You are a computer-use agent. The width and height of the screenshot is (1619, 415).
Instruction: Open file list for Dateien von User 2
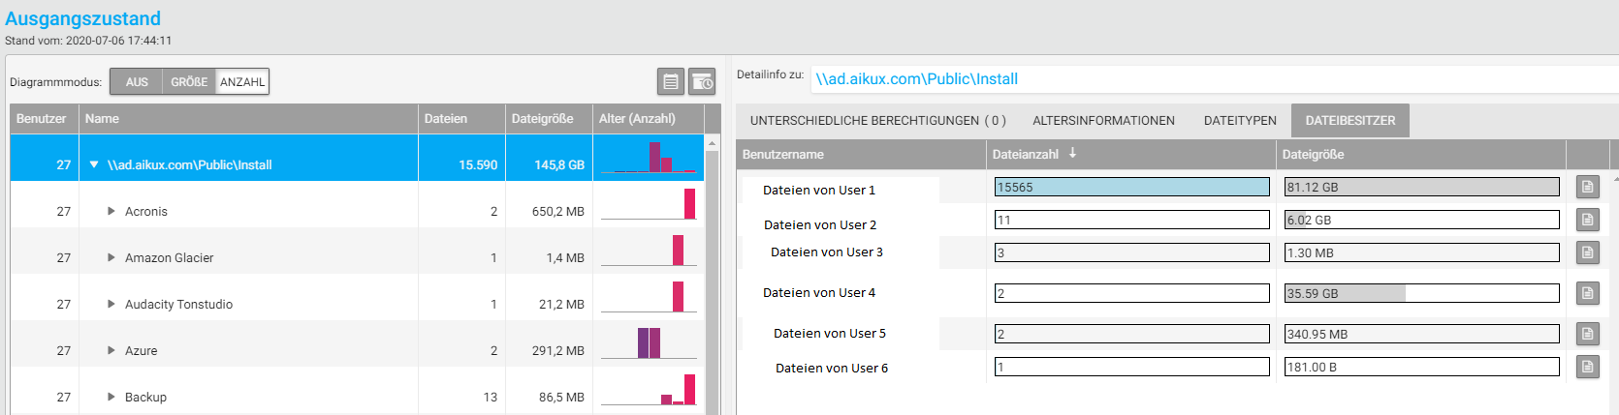click(x=1587, y=220)
